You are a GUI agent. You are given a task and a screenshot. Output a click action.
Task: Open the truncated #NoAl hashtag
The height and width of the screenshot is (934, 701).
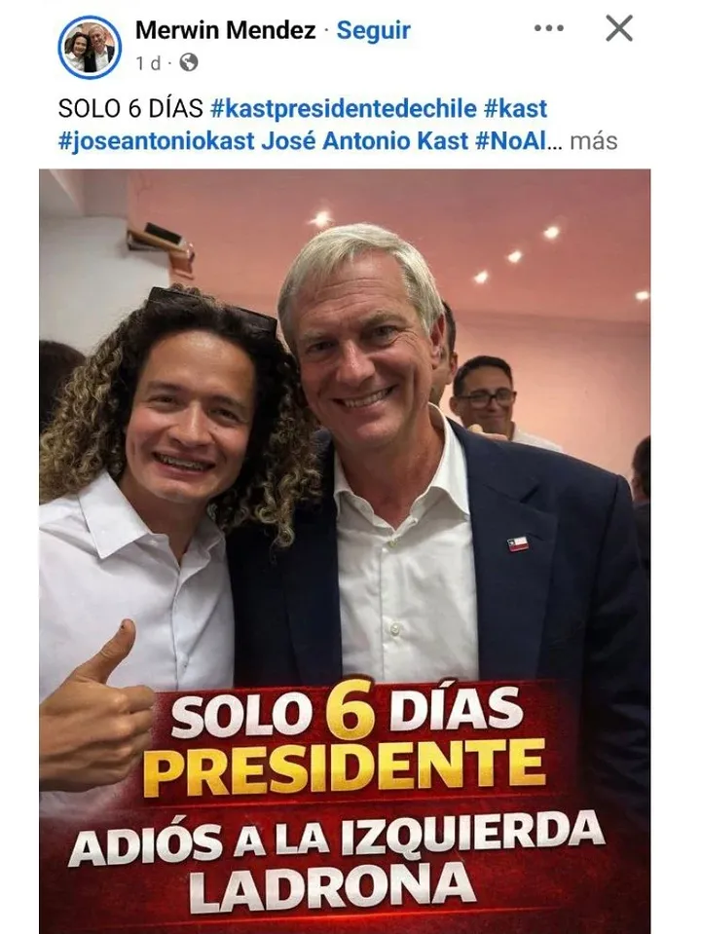pyautogui.click(x=510, y=141)
